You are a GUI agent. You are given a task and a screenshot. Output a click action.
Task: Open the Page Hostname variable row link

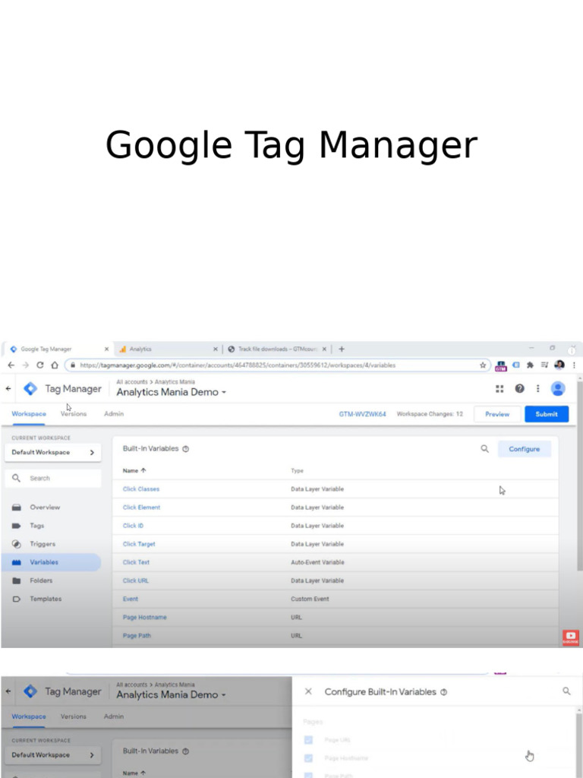point(144,617)
